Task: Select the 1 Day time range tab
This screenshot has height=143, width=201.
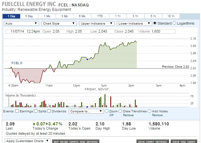Action: (x=11, y=16)
